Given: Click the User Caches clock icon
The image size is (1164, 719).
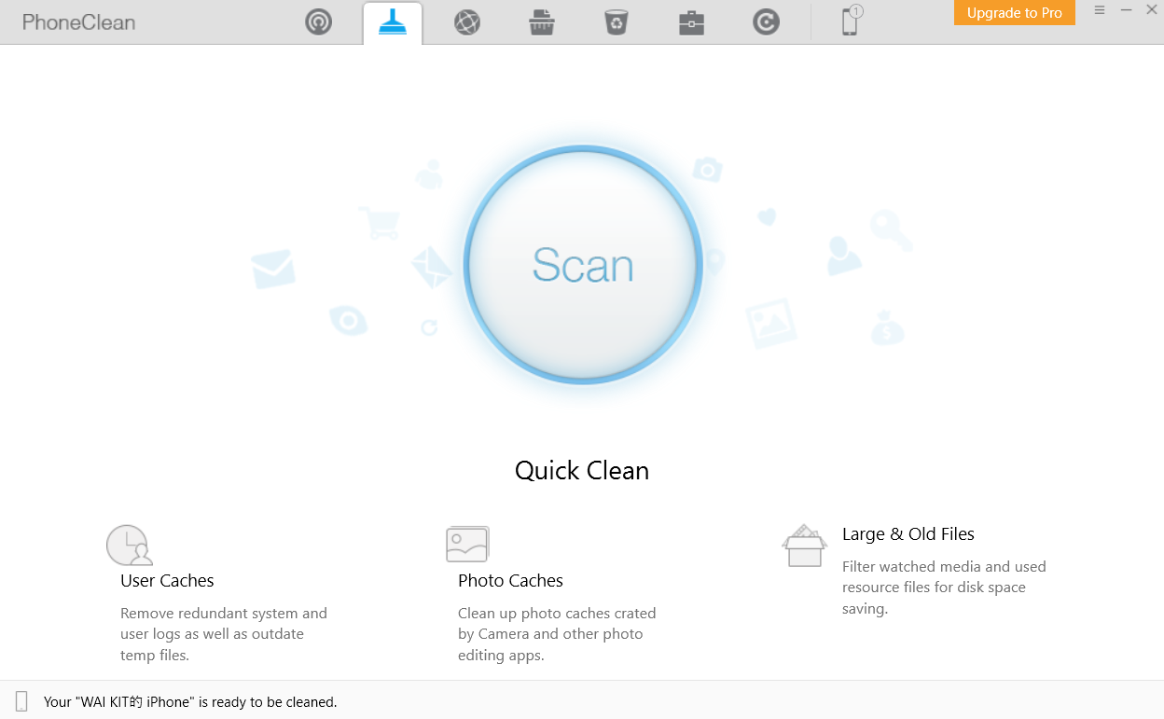Looking at the screenshot, I should [x=129, y=546].
